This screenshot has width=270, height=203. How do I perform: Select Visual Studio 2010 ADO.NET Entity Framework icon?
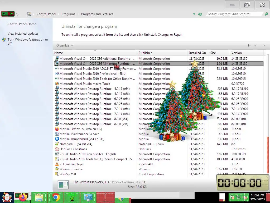click(x=57, y=68)
